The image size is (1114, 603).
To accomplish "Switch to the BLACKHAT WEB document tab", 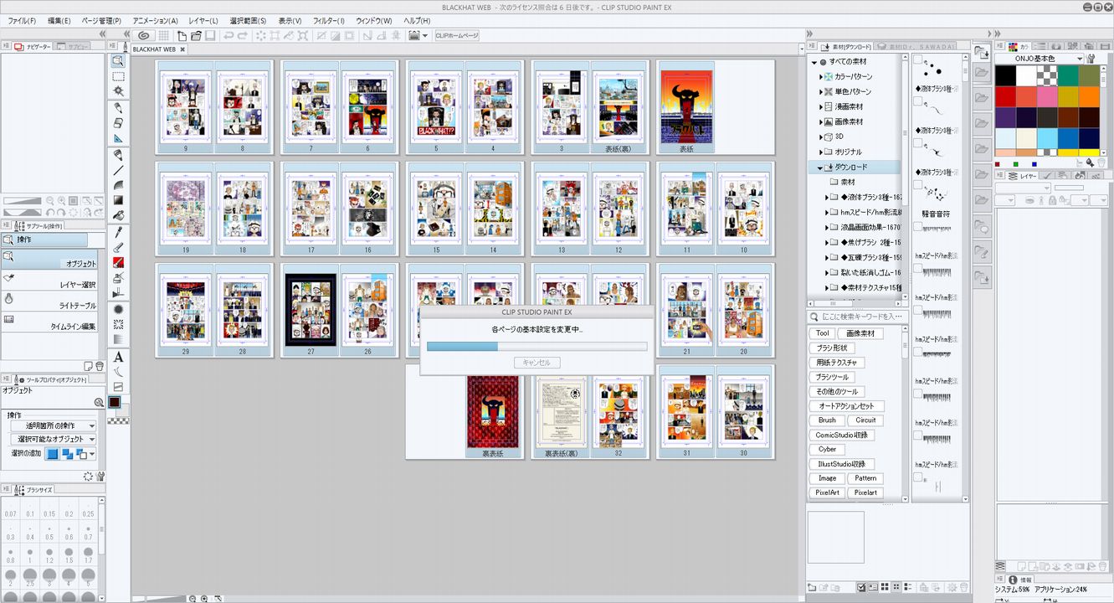I will click(154, 49).
